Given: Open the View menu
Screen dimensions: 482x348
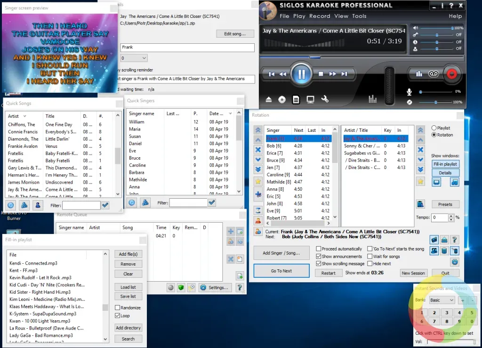Looking at the screenshot, I should (x=341, y=16).
